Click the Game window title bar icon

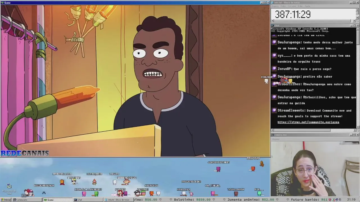[2, 3]
